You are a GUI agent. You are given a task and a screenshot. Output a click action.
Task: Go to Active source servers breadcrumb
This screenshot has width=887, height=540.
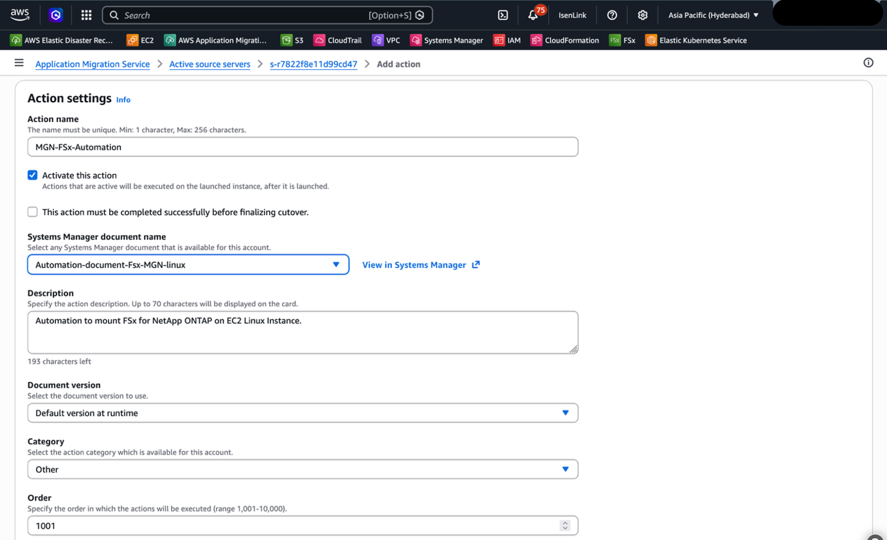coord(210,64)
